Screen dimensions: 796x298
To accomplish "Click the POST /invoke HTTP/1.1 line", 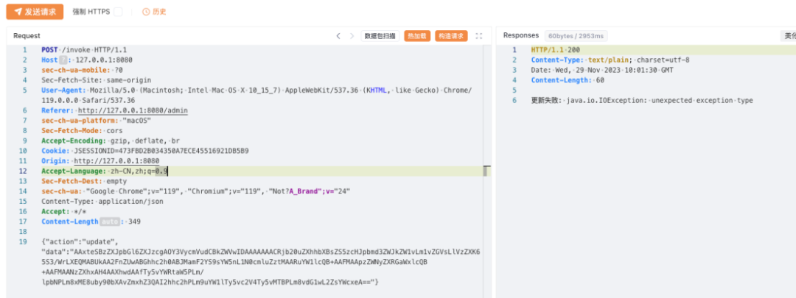I will pyautogui.click(x=84, y=50).
